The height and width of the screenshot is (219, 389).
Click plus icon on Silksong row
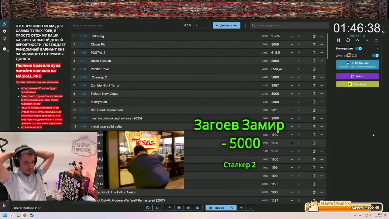pyautogui.click(x=292, y=36)
